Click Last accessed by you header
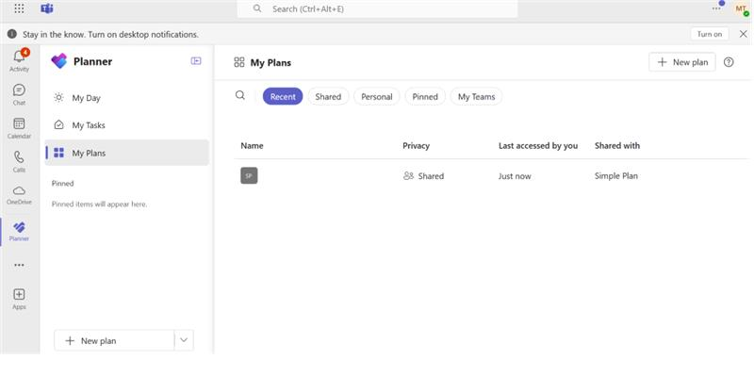Viewport: 754px width, 376px height. [x=538, y=145]
